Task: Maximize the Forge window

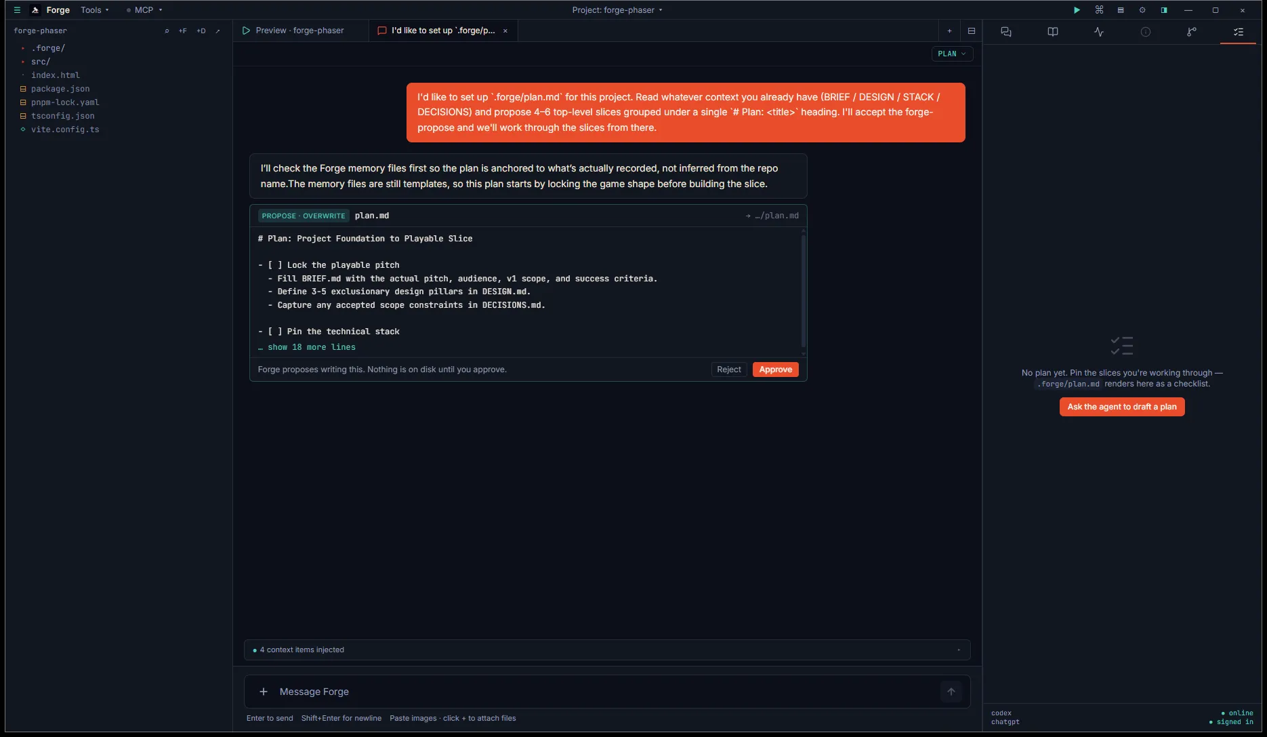Action: tap(1216, 10)
